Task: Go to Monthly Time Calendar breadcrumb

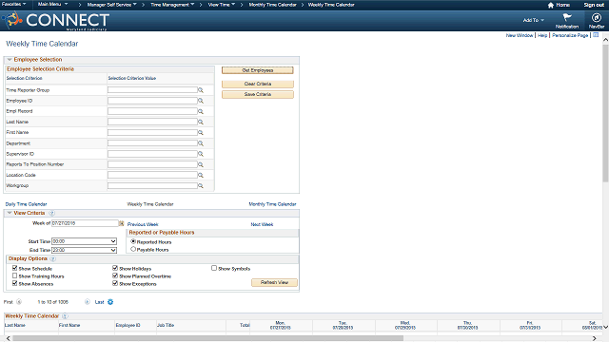Action: pyautogui.click(x=273, y=5)
